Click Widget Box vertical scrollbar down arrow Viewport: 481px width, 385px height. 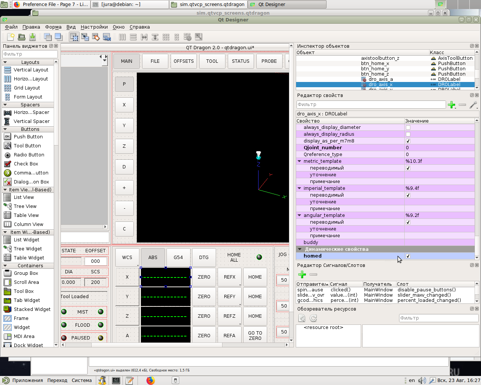click(56, 345)
